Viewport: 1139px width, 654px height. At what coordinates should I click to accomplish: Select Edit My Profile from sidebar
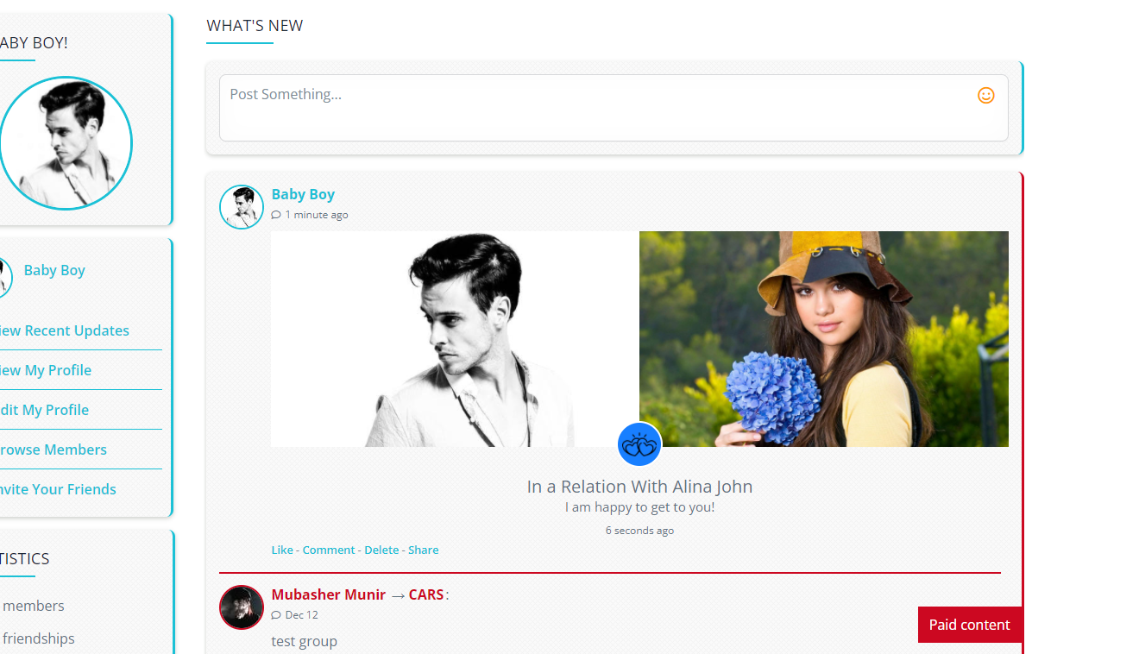coord(44,410)
